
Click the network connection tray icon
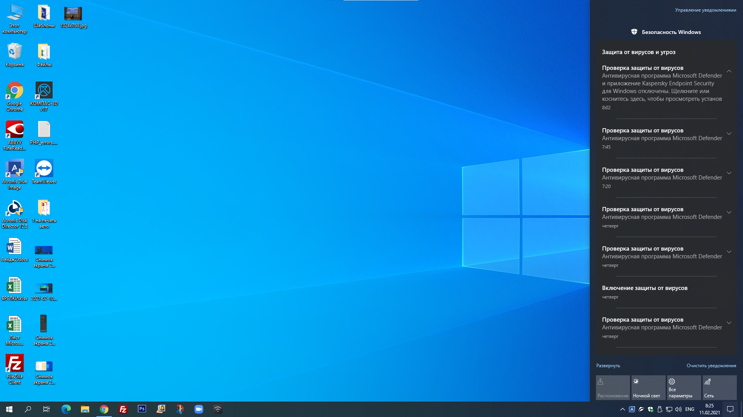point(669,409)
